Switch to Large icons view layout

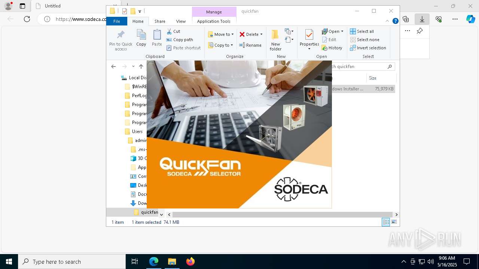tap(394, 222)
